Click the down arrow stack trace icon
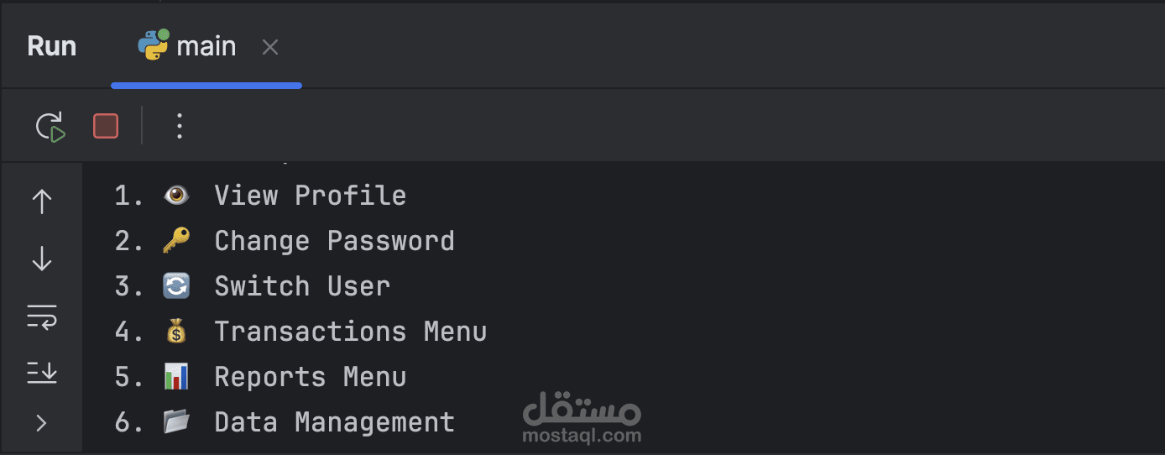This screenshot has width=1165, height=455. click(42, 260)
